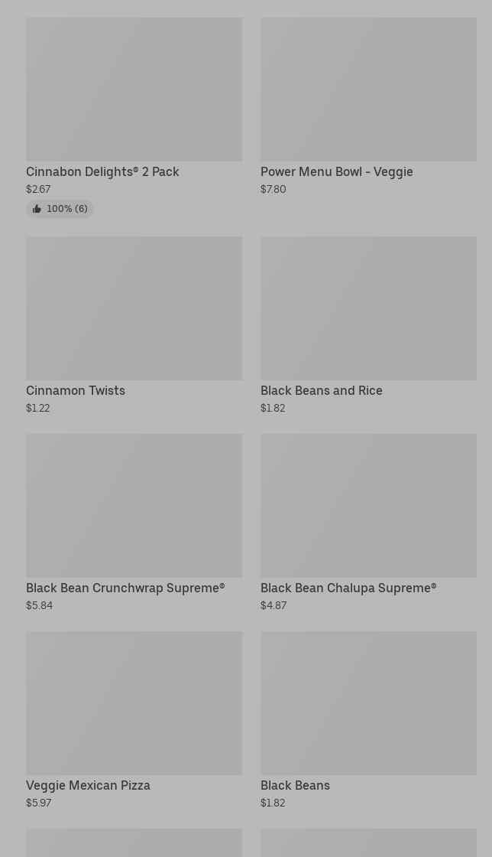The image size is (492, 857).
Task: Select Power Menu Bowl - Veggie image
Action: coord(368,89)
